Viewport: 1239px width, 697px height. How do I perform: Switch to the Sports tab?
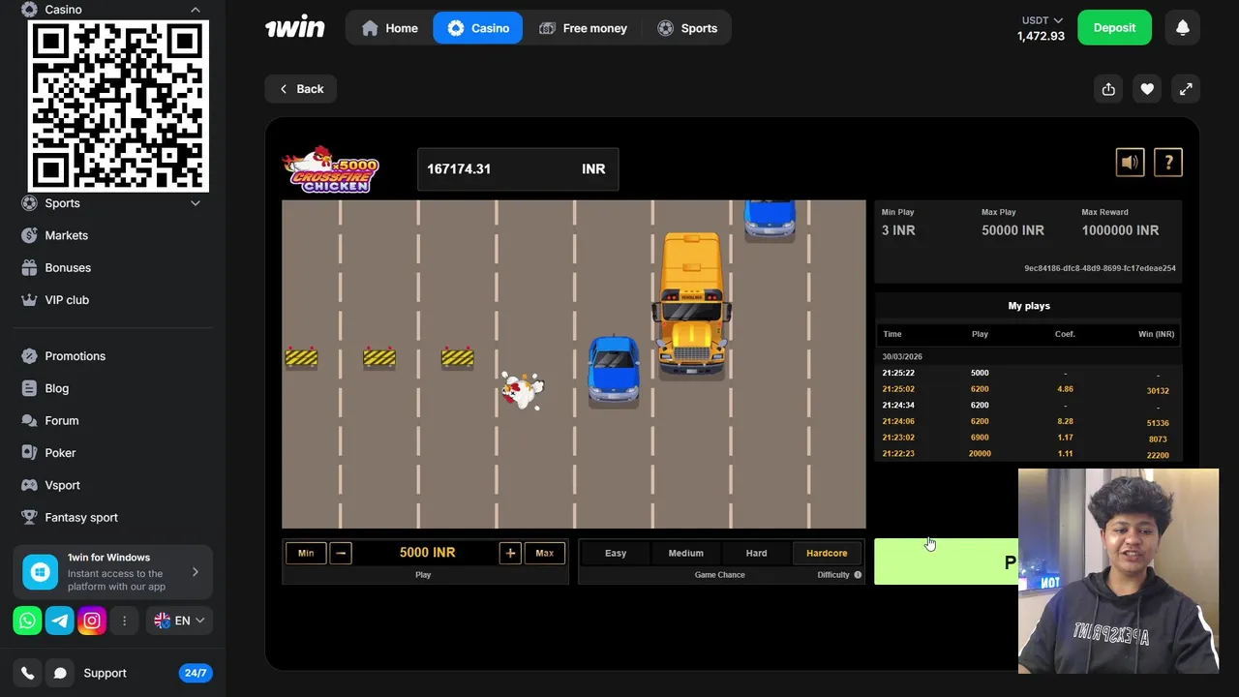click(x=687, y=28)
